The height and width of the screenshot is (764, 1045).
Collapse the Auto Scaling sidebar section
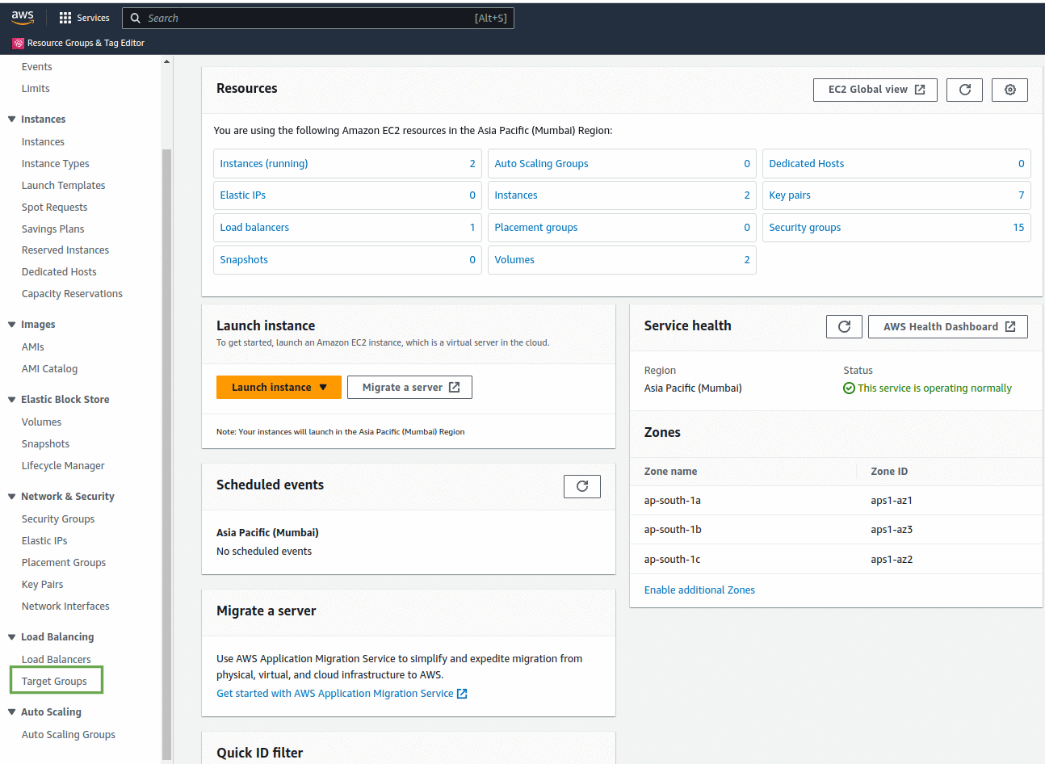(x=11, y=712)
